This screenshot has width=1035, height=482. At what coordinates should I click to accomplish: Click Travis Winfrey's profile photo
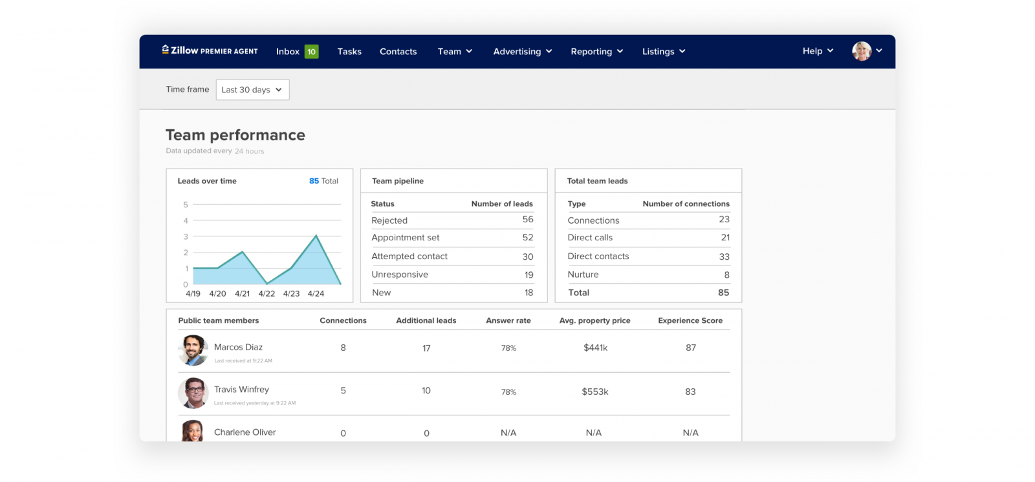(x=193, y=393)
